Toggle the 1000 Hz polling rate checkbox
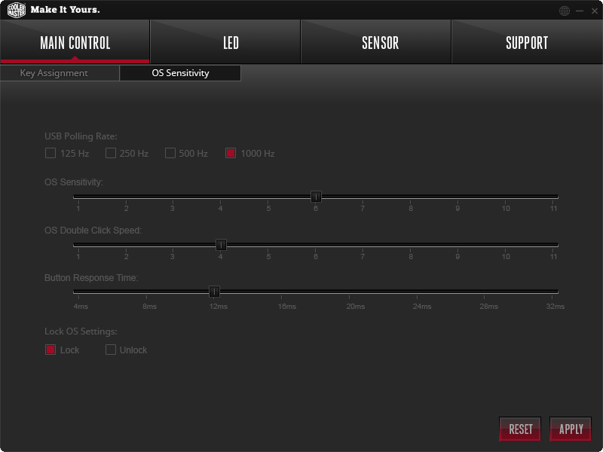Image resolution: width=603 pixels, height=452 pixels. (x=231, y=153)
